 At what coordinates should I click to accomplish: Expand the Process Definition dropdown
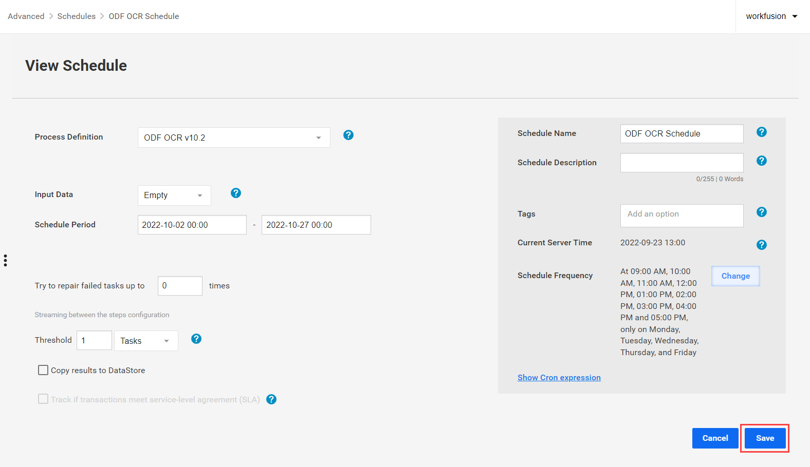pos(234,138)
